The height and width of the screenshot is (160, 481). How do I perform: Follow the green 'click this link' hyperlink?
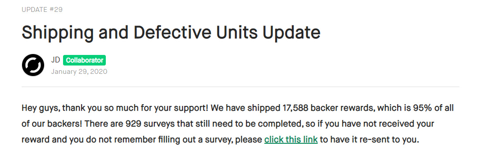(x=291, y=140)
